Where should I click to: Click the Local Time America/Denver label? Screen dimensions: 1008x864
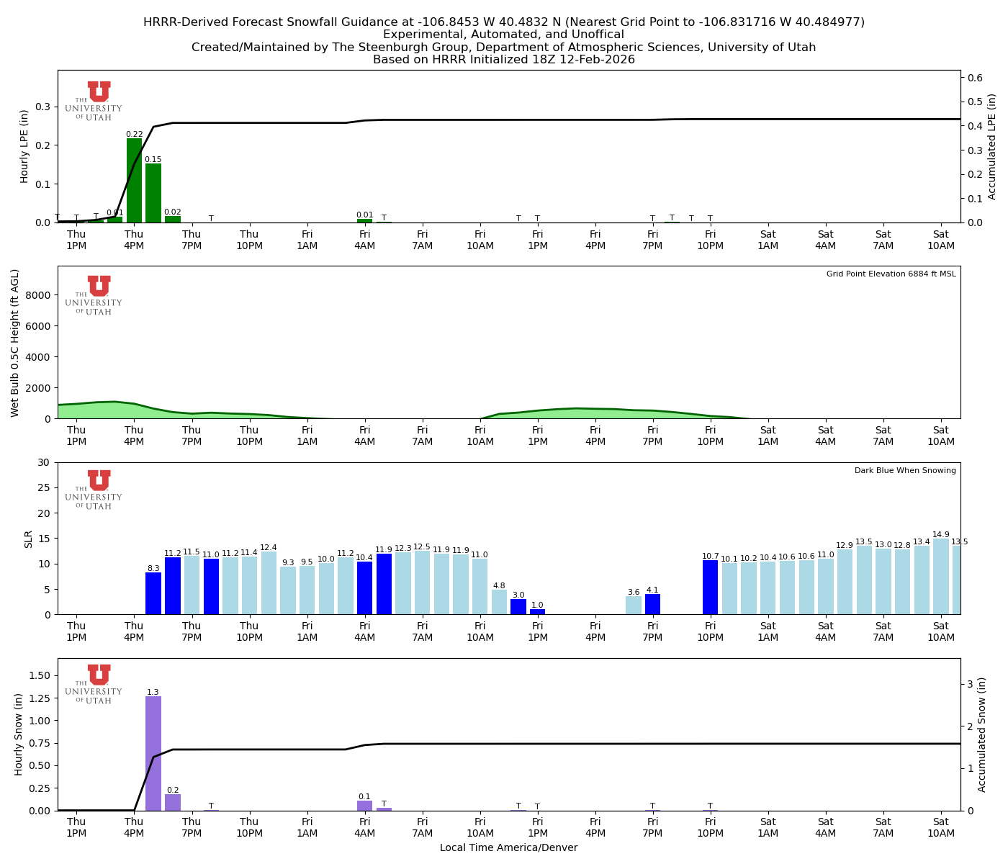coord(509,847)
